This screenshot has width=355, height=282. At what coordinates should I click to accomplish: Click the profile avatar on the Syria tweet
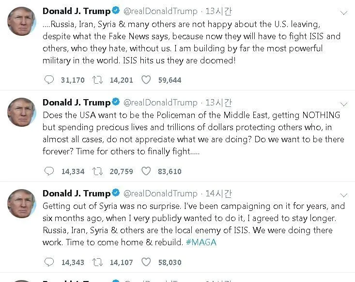(x=22, y=204)
